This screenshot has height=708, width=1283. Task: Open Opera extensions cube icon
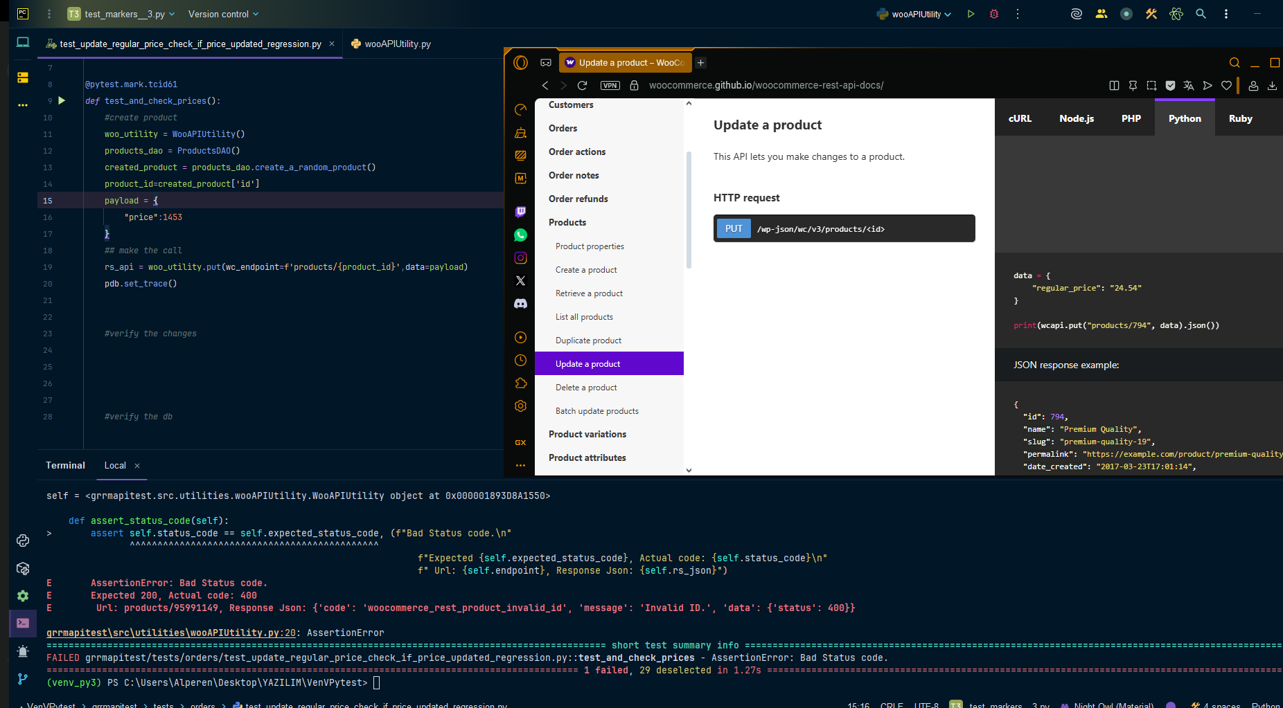(520, 383)
